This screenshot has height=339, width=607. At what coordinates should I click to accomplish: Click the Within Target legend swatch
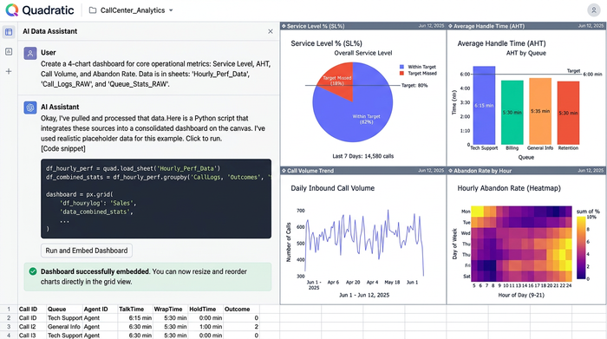[401, 67]
